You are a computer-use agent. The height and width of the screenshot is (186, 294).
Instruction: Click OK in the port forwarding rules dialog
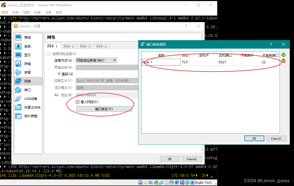tap(254, 138)
